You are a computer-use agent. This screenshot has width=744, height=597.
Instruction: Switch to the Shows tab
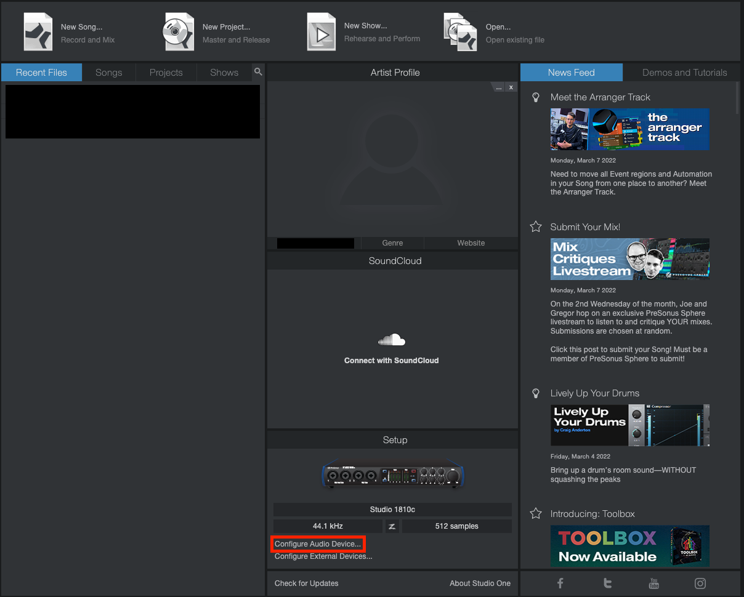coord(224,73)
